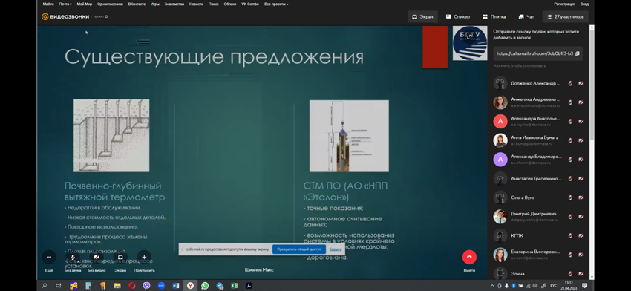Click the Экран screen share control at bottom
The width and height of the screenshot is (631, 291).
click(x=120, y=257)
